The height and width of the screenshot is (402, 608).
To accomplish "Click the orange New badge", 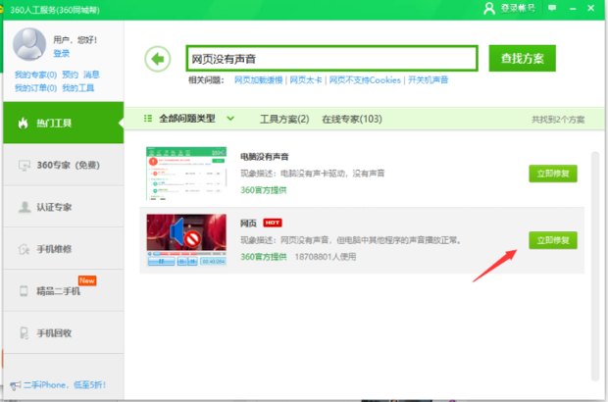I will pos(87,280).
